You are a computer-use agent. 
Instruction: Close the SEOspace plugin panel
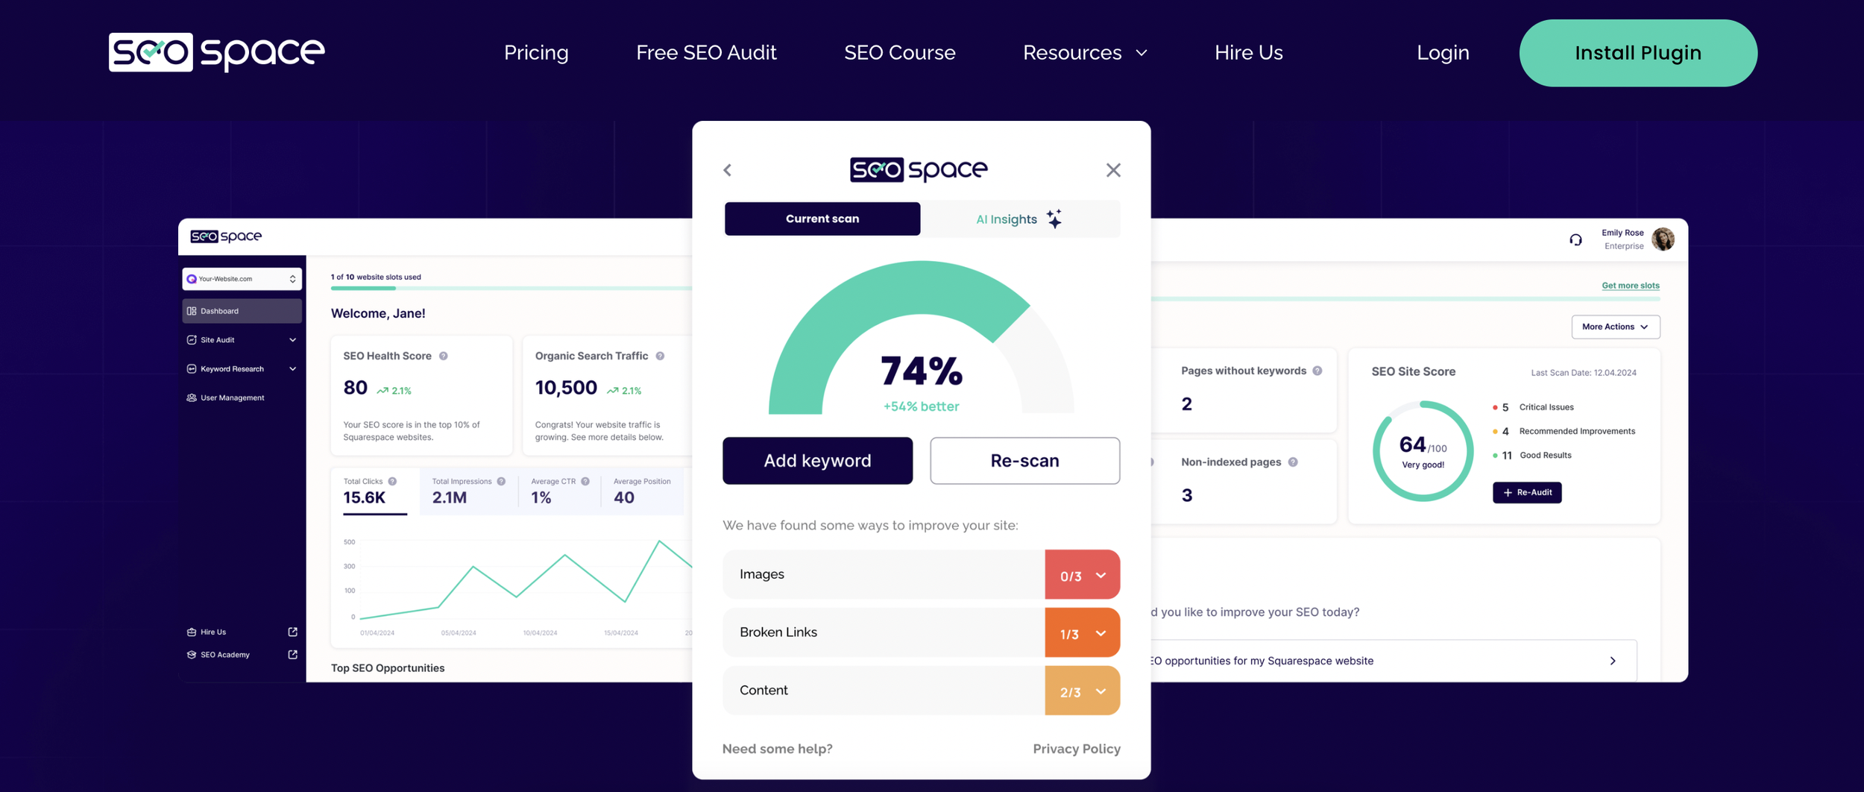pos(1113,170)
